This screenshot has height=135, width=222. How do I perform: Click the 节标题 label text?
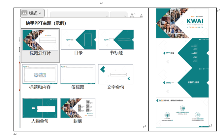(116, 53)
